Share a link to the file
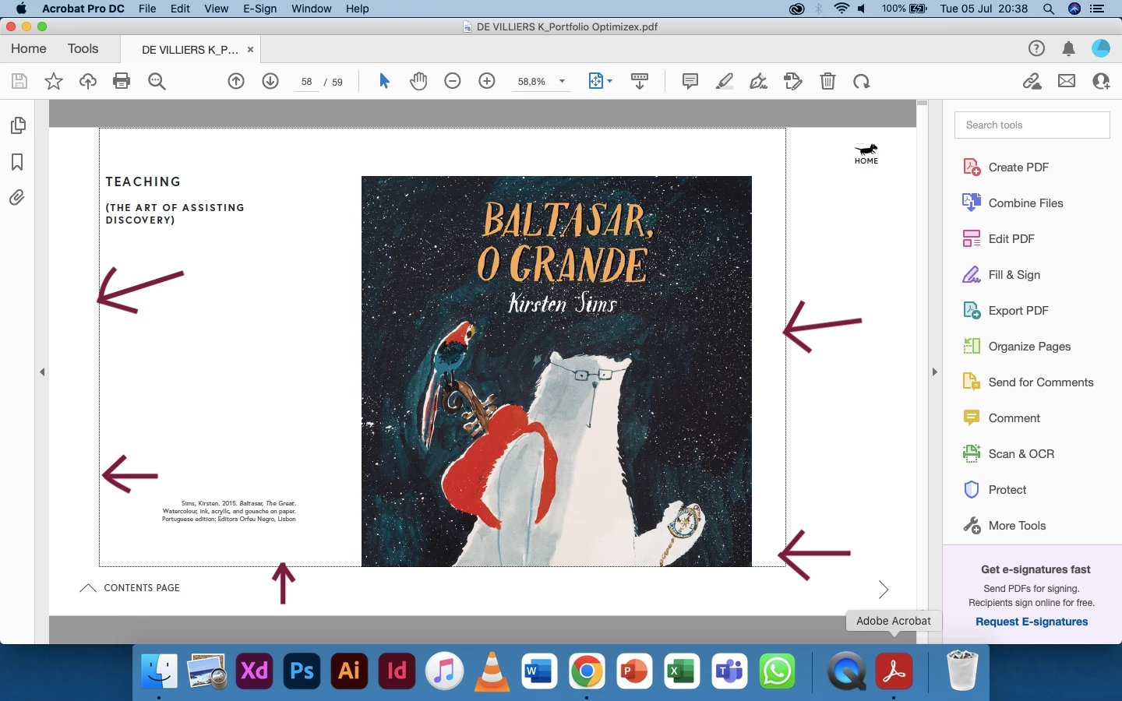 [1032, 81]
